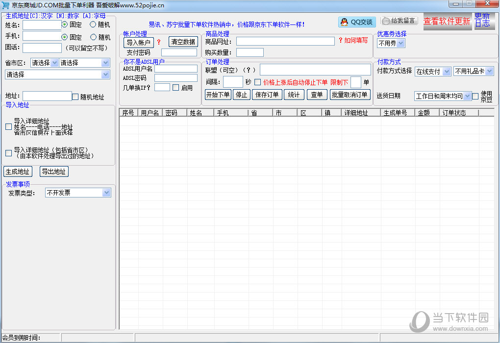The width and height of the screenshot is (500, 343).
Task: Click the 导入帐户 button
Action: [x=138, y=43]
